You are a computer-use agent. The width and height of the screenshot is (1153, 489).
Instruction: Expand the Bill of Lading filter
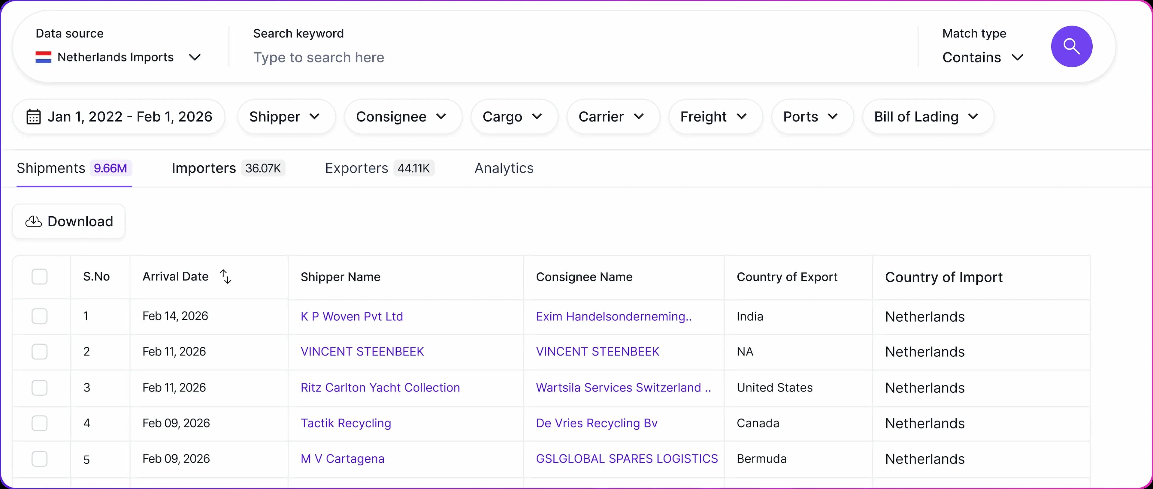(927, 117)
